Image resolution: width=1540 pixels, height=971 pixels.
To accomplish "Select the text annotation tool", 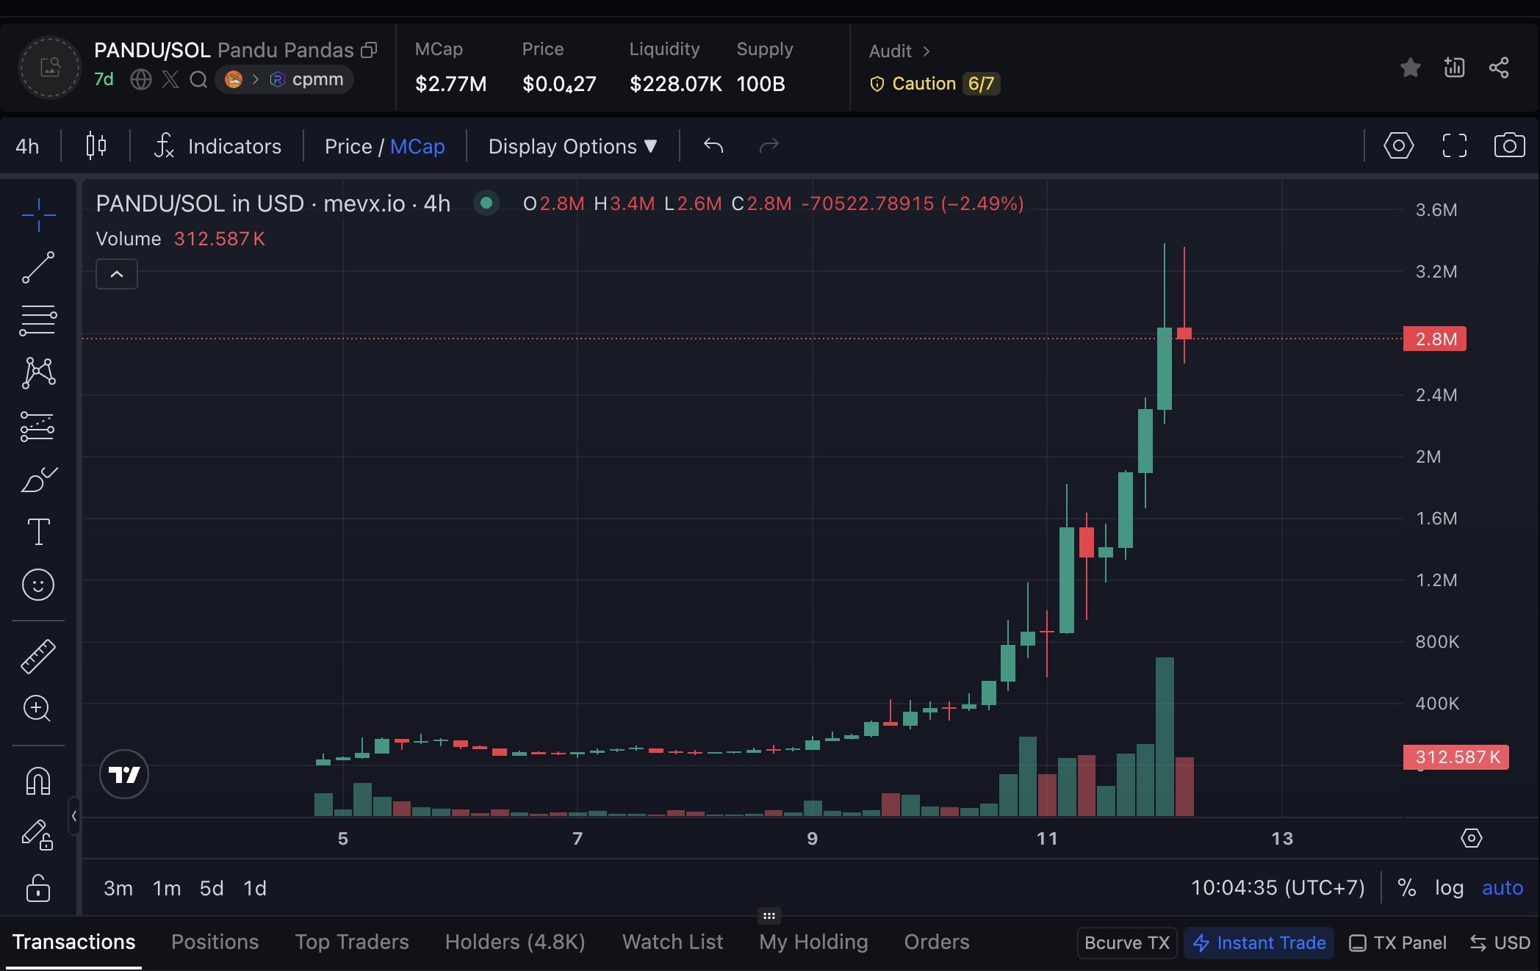I will click(38, 532).
